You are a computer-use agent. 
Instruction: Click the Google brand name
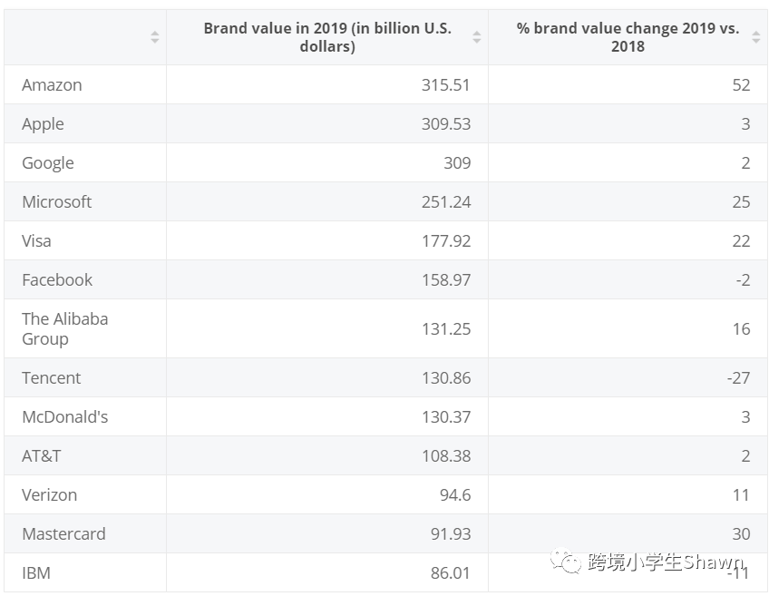pos(48,163)
